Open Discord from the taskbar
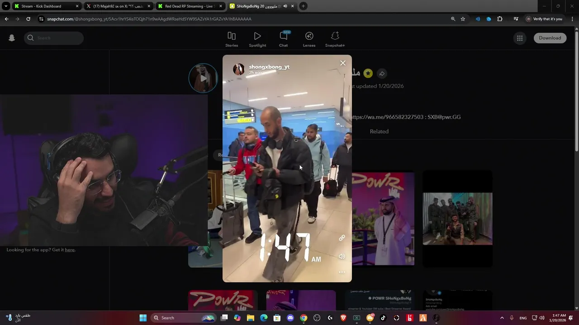 (290, 318)
